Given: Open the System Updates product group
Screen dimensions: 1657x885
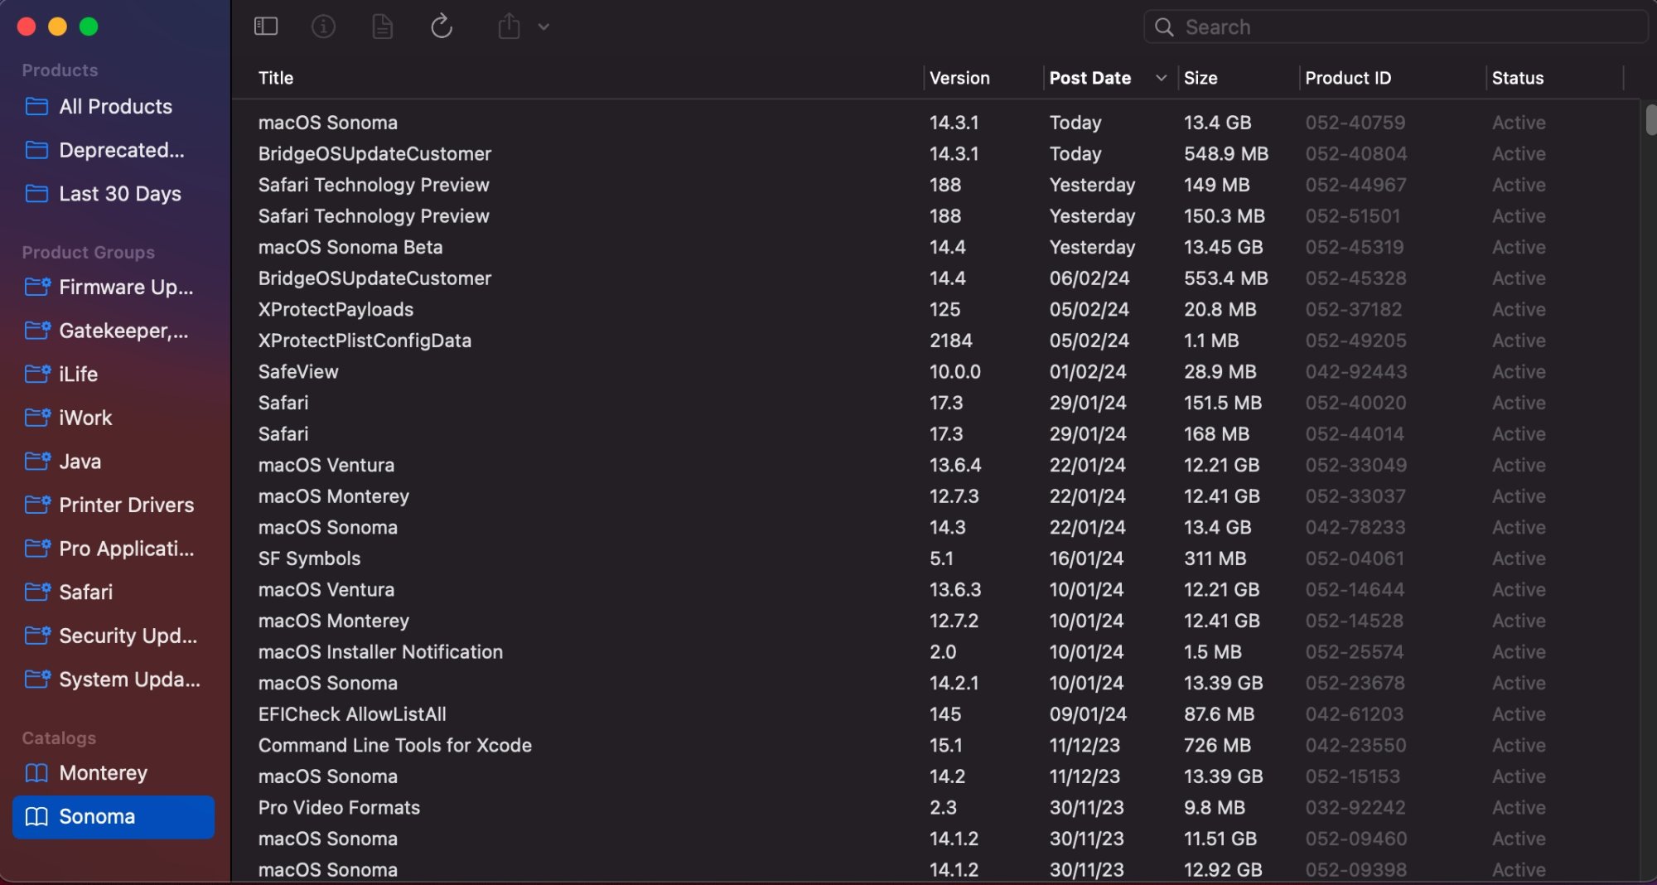Looking at the screenshot, I should click(x=114, y=679).
